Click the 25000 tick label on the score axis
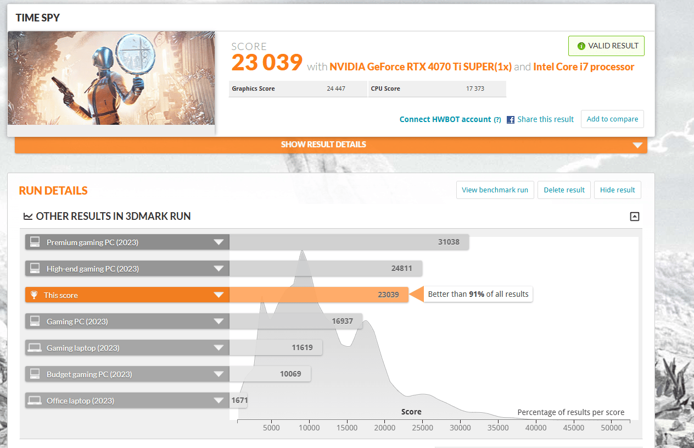Screen dimensions: 694x448 tap(423, 428)
